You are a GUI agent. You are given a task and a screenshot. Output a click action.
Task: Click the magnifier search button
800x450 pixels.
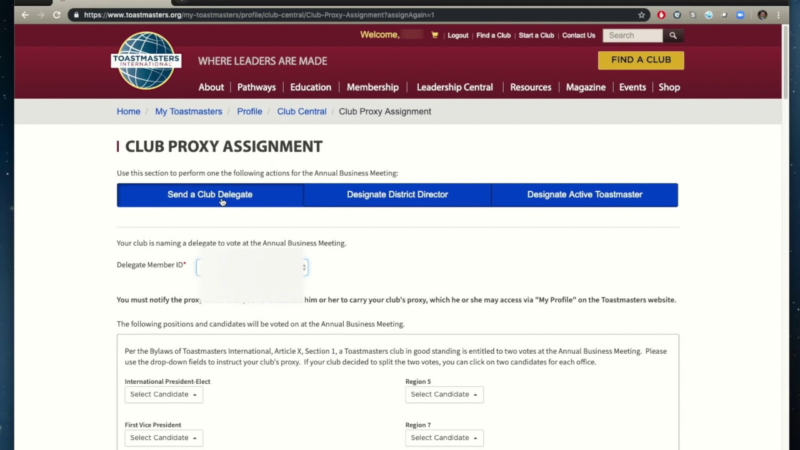(673, 36)
